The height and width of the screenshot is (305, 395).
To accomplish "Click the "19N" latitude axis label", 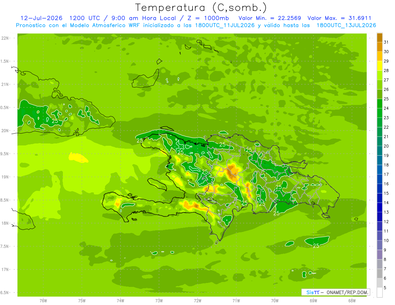I will coord(5,177).
